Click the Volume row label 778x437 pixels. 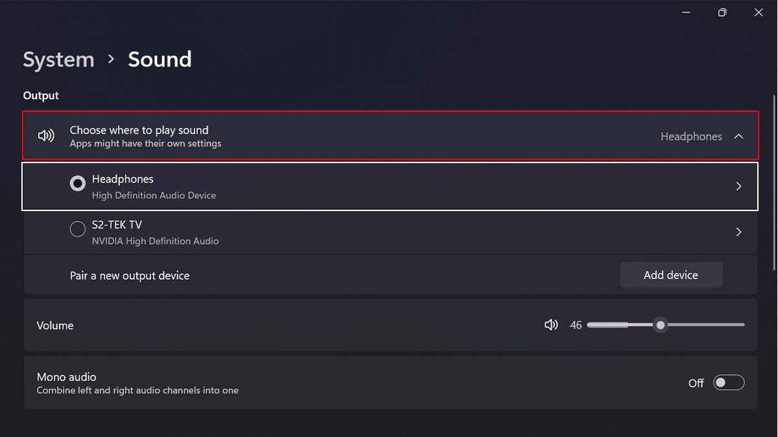coord(55,325)
